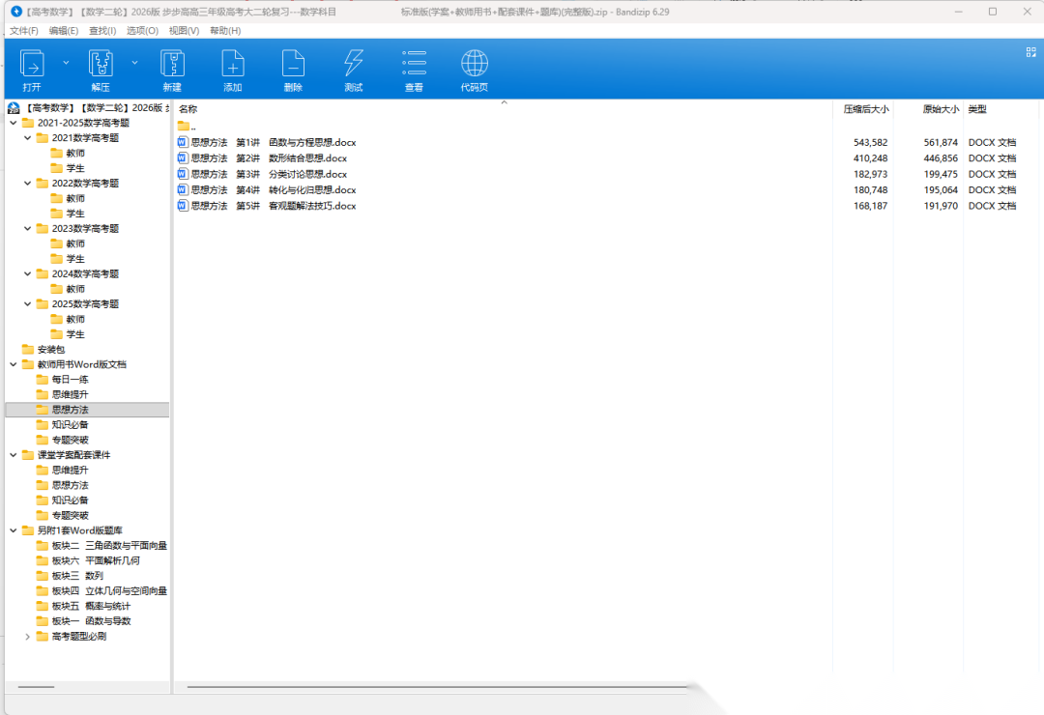Viewport: 1044px width, 715px height.
Task: Click the View (查看) toolbar icon
Action: [x=414, y=65]
